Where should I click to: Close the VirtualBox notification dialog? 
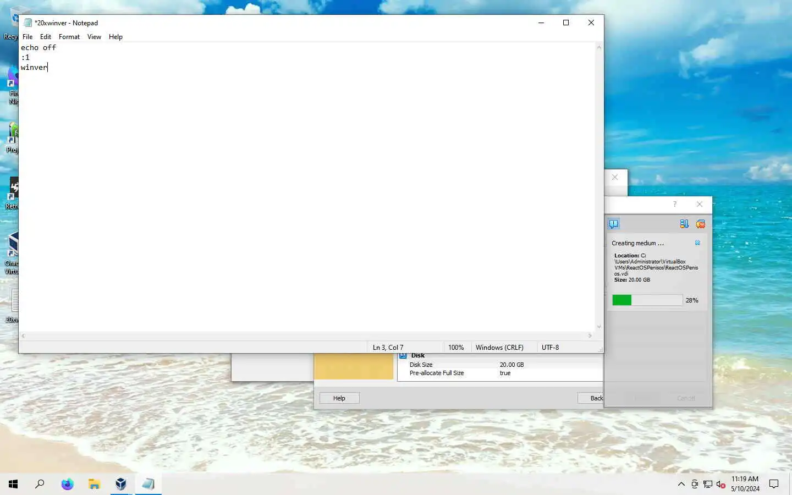[x=700, y=204]
